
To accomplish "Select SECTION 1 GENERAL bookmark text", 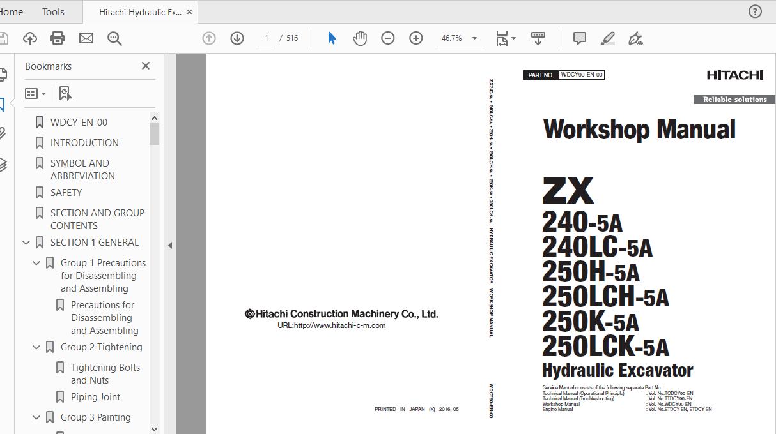I will (x=95, y=242).
